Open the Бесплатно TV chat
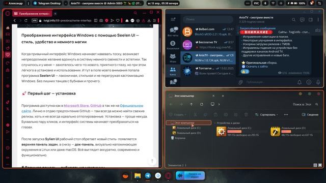This screenshot has height=183, width=326. click(x=208, y=45)
